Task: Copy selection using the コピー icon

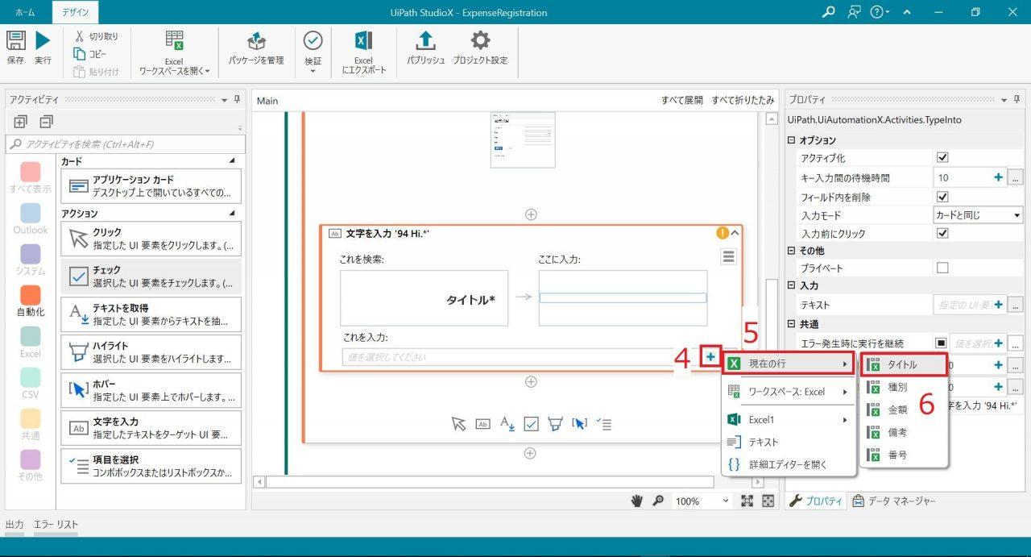Action: (79, 54)
